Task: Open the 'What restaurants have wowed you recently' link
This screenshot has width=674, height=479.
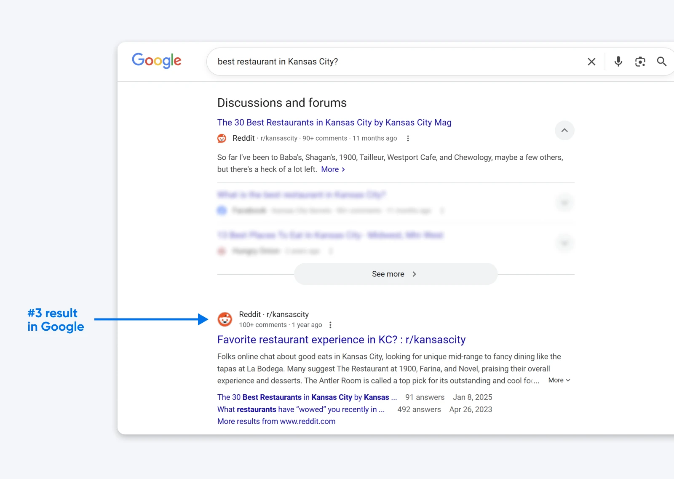Action: click(300, 409)
